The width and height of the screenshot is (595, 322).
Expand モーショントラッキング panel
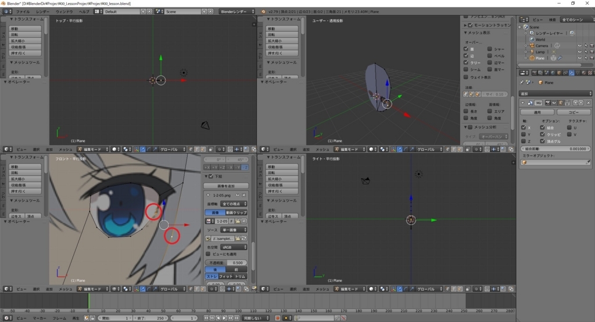pyautogui.click(x=465, y=26)
